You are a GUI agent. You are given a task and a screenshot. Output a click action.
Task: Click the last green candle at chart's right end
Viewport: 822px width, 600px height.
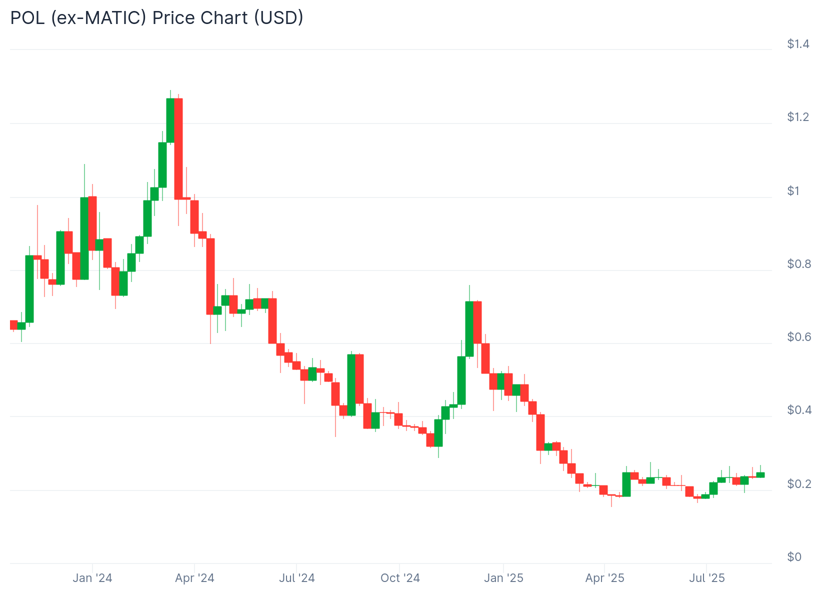pos(760,475)
